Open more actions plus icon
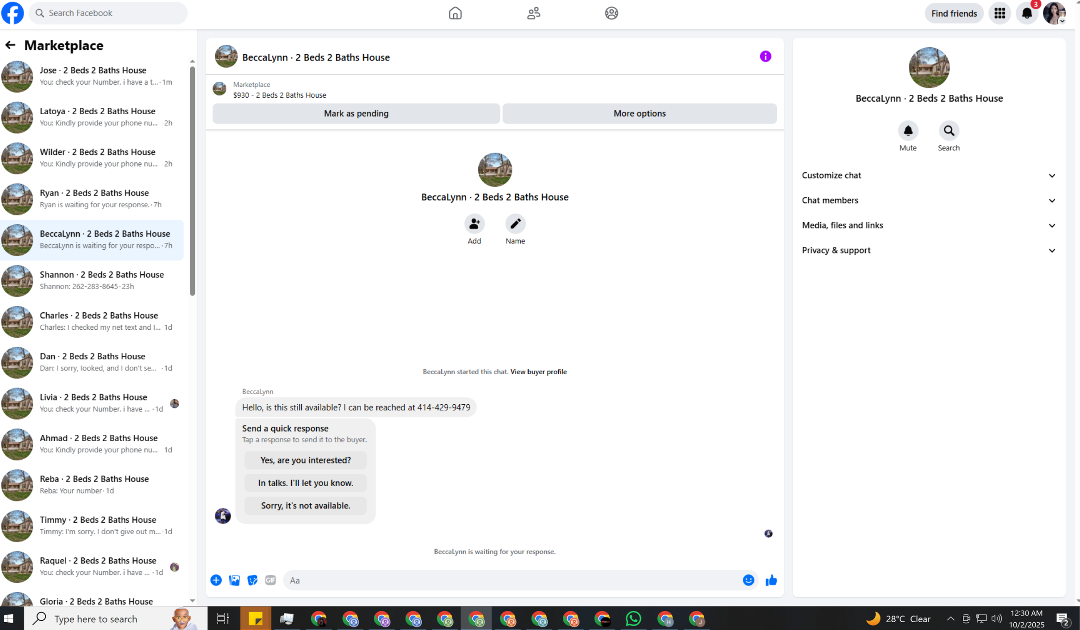Viewport: 1080px width, 630px height. [216, 580]
